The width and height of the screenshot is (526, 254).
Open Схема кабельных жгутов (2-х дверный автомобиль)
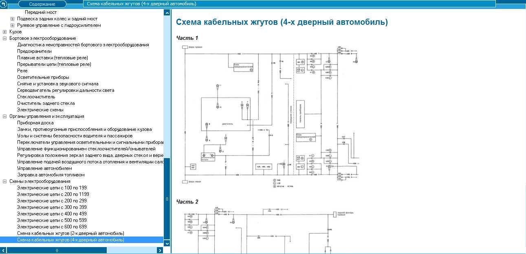point(70,233)
